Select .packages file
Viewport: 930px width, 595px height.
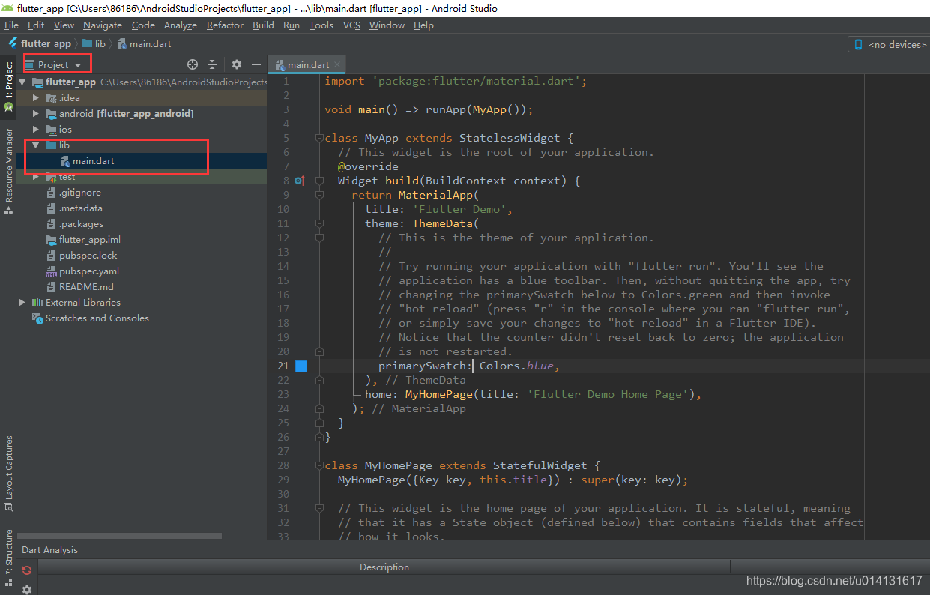(x=81, y=224)
